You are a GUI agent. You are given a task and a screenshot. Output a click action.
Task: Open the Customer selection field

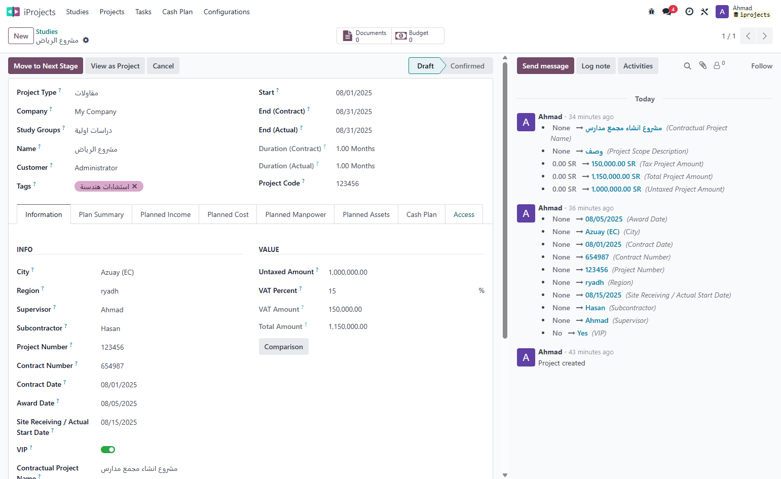pyautogui.click(x=159, y=168)
